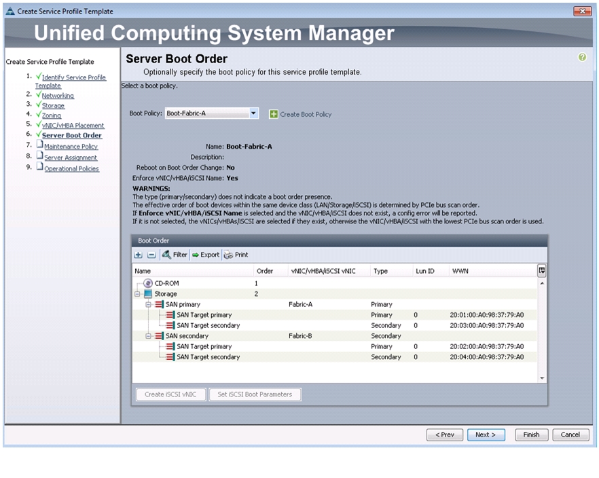Go to Operational Policies step
Image resolution: width=599 pixels, height=478 pixels.
71,168
